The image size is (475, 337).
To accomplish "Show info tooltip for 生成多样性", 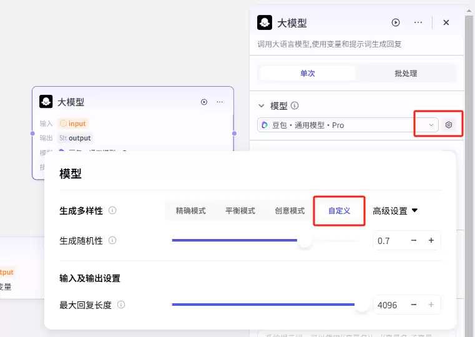I will click(x=112, y=210).
